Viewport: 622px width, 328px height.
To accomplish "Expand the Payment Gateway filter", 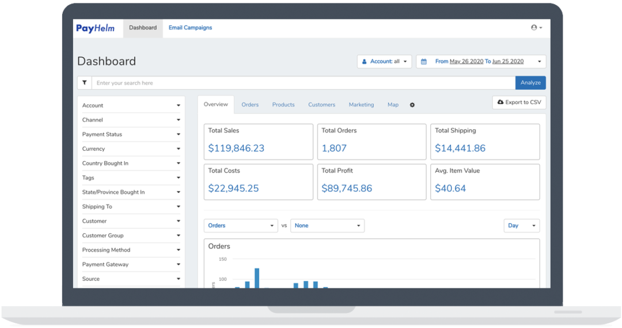I will (x=131, y=265).
